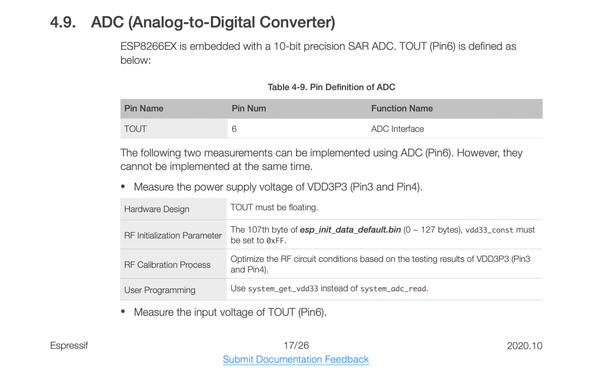Click the section heading ADC (Analog-to-Digital Converter)

pos(213,22)
